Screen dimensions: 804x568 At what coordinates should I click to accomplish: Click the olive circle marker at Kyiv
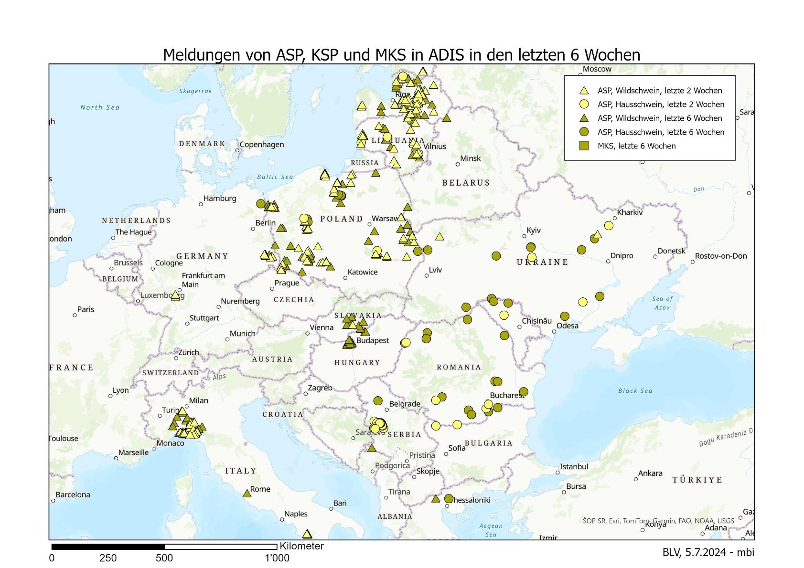click(x=531, y=247)
